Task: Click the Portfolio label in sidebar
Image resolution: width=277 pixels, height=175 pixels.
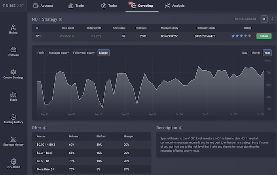Action: click(13, 55)
